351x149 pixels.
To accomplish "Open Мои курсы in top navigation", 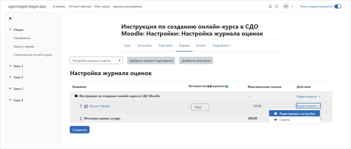I will pyautogui.click(x=102, y=6).
